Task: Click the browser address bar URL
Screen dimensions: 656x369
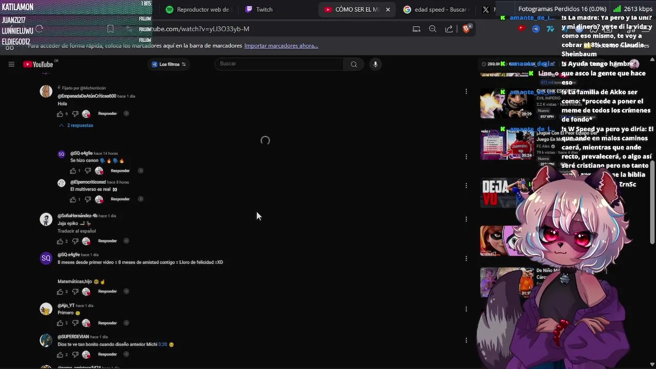Action: 200,29
